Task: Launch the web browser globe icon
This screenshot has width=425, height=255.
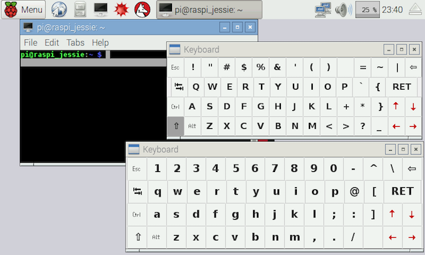Action: (x=59, y=9)
